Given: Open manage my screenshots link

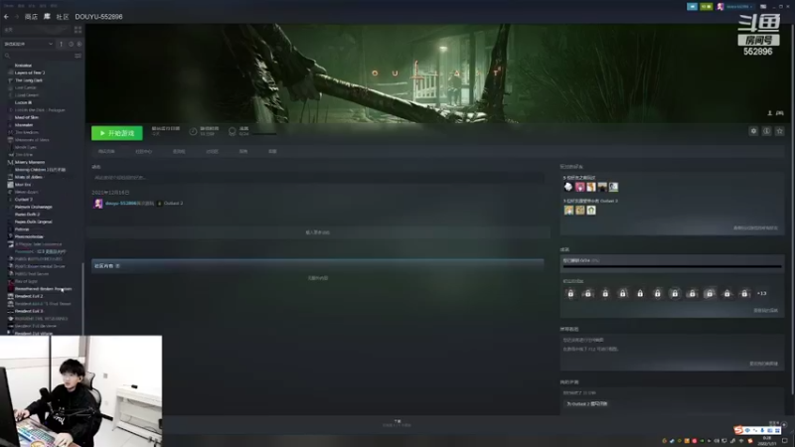Looking at the screenshot, I should pos(763,364).
